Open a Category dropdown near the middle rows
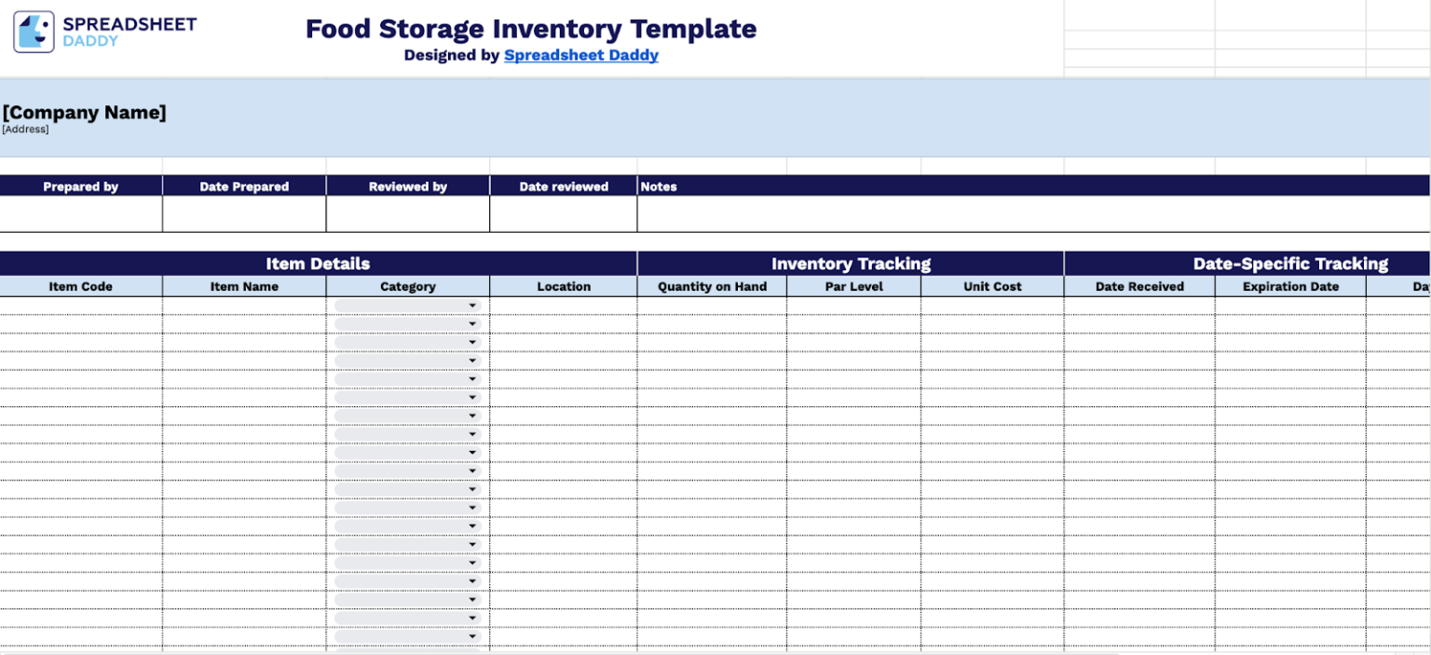The height and width of the screenshot is (655, 1431). [x=471, y=470]
